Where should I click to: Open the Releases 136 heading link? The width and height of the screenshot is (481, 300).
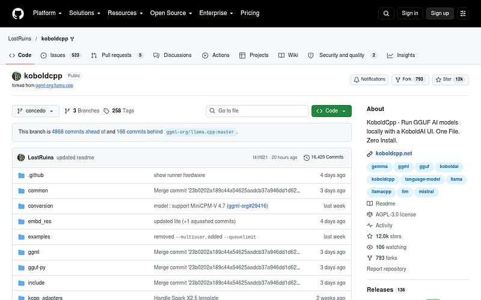386,290
